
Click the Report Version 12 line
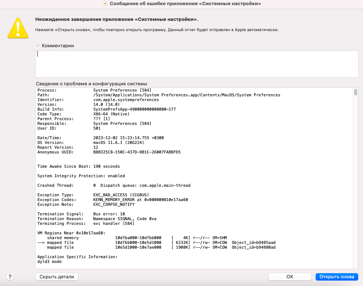point(68,147)
